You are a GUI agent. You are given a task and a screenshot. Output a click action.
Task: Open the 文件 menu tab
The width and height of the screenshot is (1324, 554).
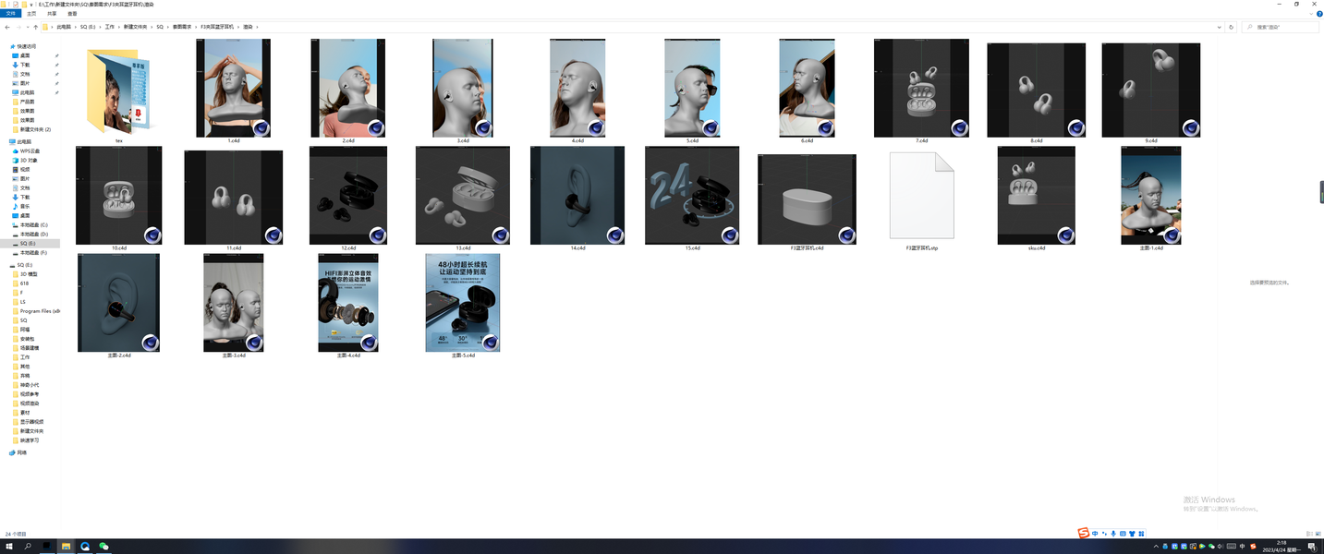coord(11,14)
